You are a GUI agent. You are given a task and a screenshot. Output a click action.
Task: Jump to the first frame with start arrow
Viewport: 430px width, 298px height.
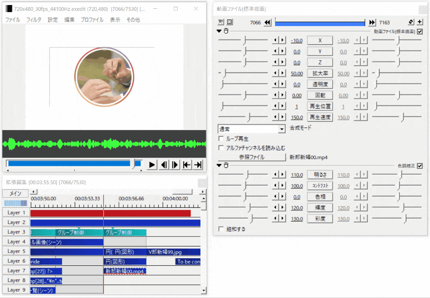coord(187,165)
